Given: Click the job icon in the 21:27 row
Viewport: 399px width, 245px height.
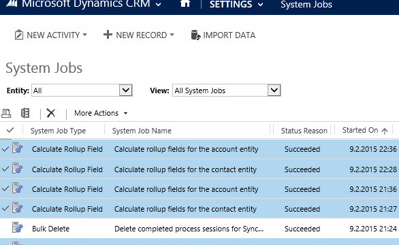Looking at the screenshot, I should tap(18, 208).
